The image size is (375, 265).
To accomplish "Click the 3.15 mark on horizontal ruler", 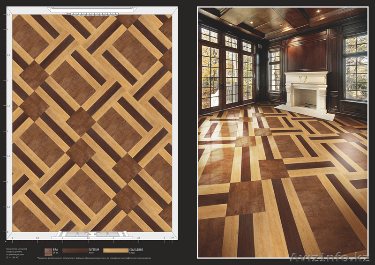I will point(172,238).
